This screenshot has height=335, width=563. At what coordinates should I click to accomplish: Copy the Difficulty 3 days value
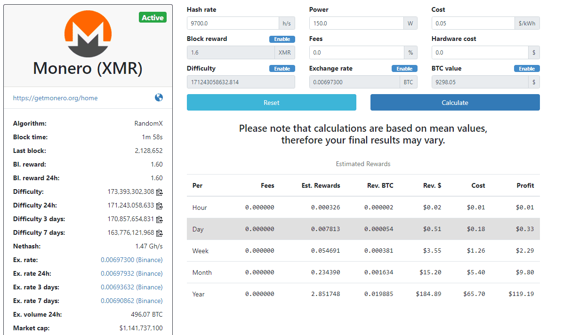pos(160,219)
